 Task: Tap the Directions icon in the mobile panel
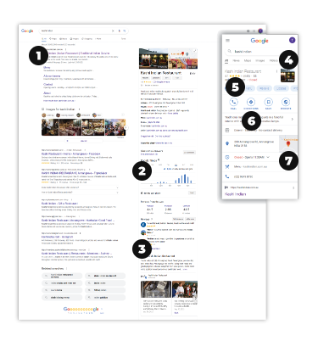pyautogui.click(x=251, y=102)
